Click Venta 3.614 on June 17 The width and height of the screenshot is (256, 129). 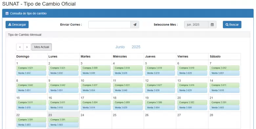point(96,107)
